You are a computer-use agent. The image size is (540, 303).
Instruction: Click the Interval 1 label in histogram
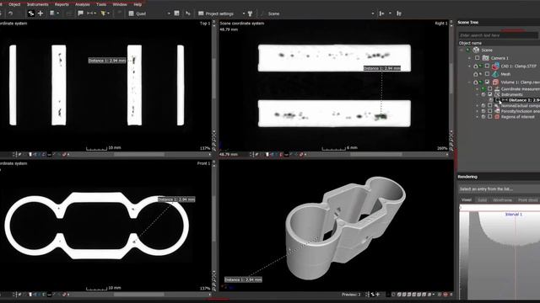pyautogui.click(x=514, y=214)
